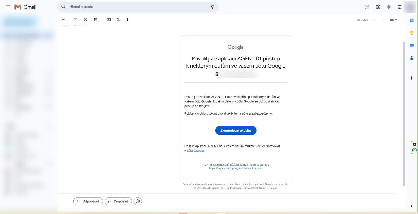Get add-ons with plus icon
Image resolution: width=418 pixels, height=214 pixels.
[412, 78]
